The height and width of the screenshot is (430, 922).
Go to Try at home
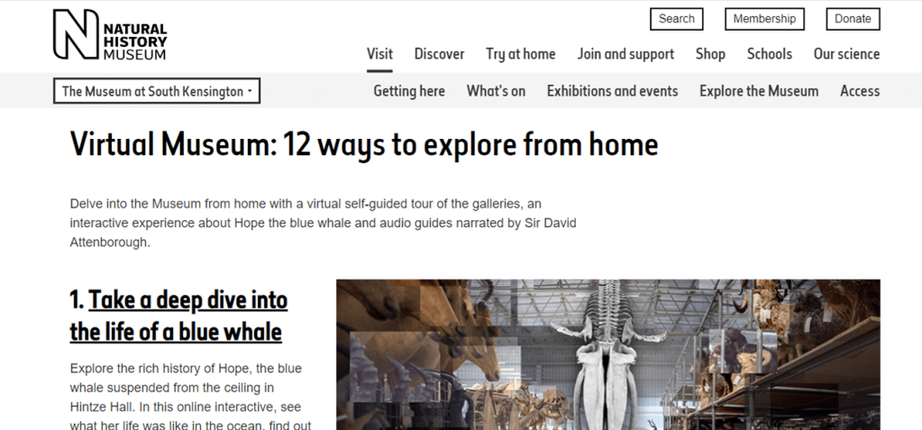pyautogui.click(x=520, y=54)
